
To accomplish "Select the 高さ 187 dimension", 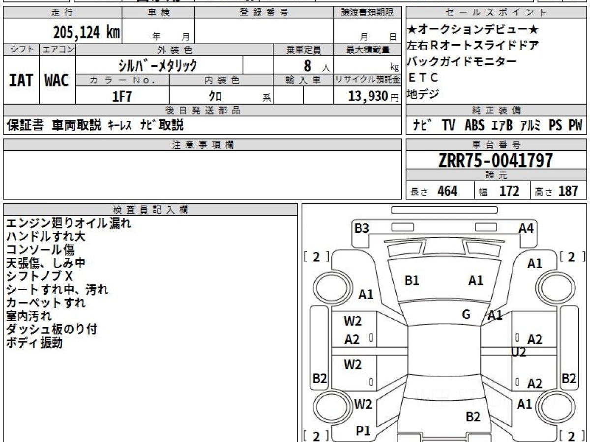I will (x=557, y=192).
